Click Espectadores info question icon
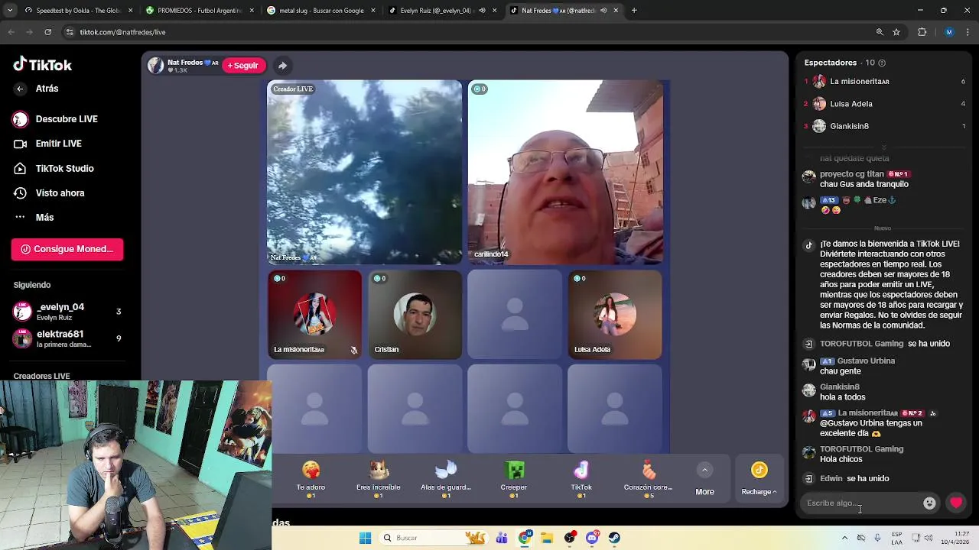 click(882, 63)
